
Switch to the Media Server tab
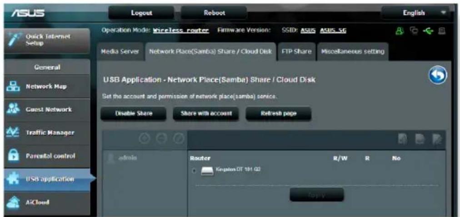pos(120,52)
